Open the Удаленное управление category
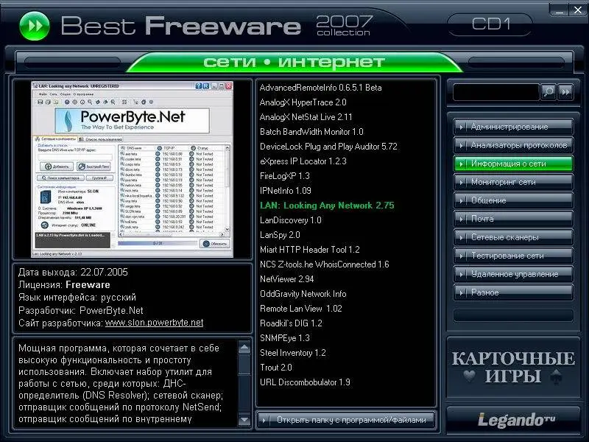Image resolution: width=589 pixels, height=442 pixels. pyautogui.click(x=513, y=274)
